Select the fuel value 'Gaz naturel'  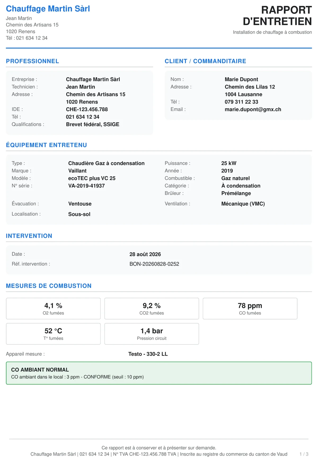click(236, 178)
